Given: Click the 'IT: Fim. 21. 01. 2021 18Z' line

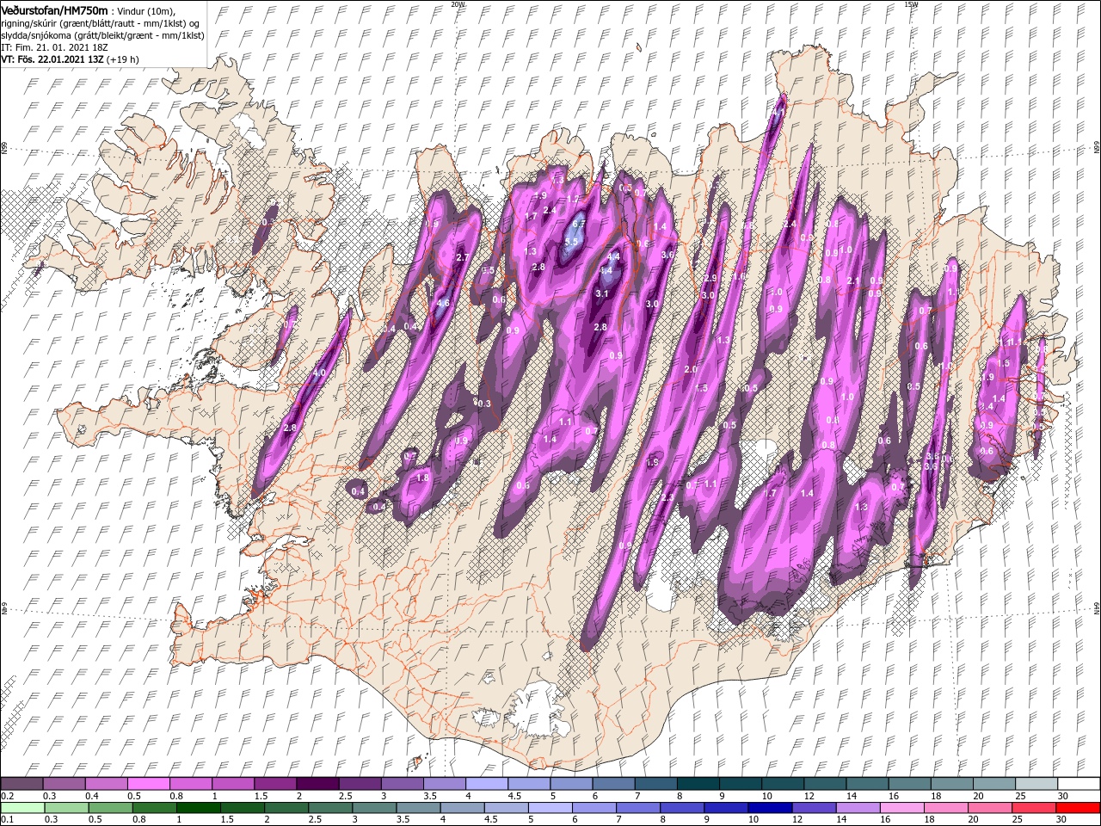Looking at the screenshot, I should coord(54,47).
